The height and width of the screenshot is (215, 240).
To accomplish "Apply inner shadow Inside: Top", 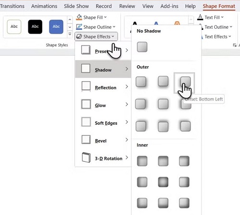I will pyautogui.click(x=163, y=161).
